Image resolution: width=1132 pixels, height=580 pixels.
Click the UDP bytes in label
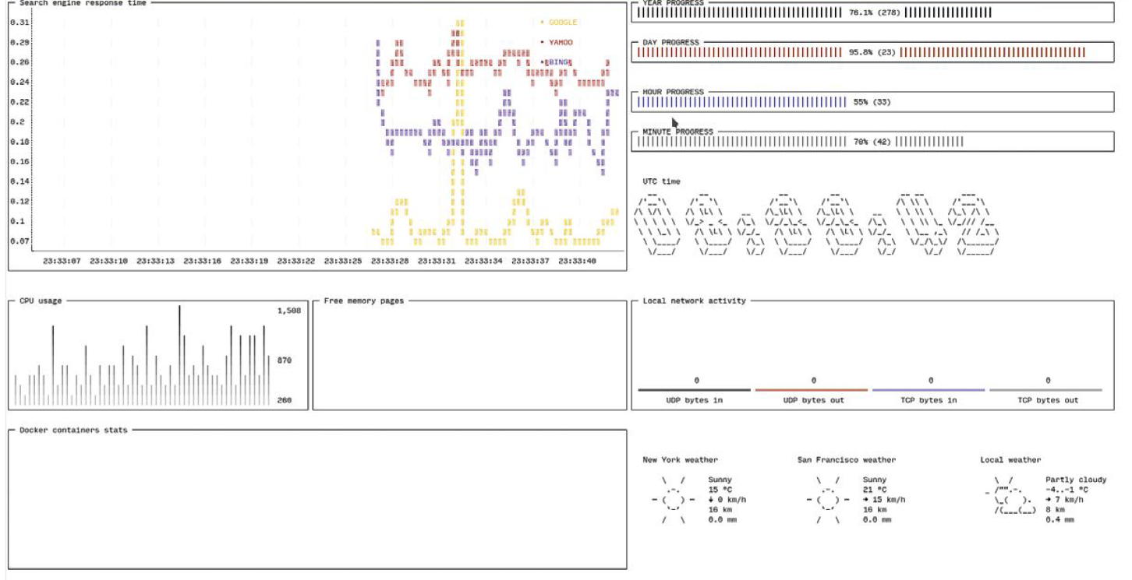696,400
